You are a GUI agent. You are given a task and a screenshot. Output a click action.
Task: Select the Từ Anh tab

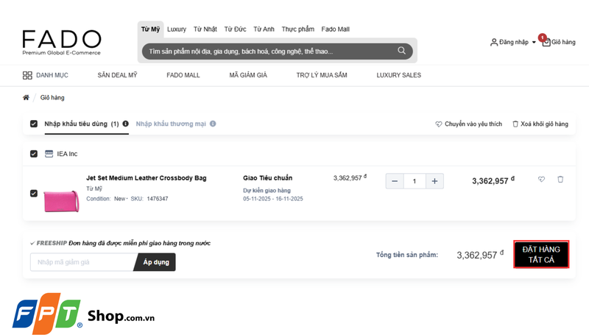coord(264,29)
